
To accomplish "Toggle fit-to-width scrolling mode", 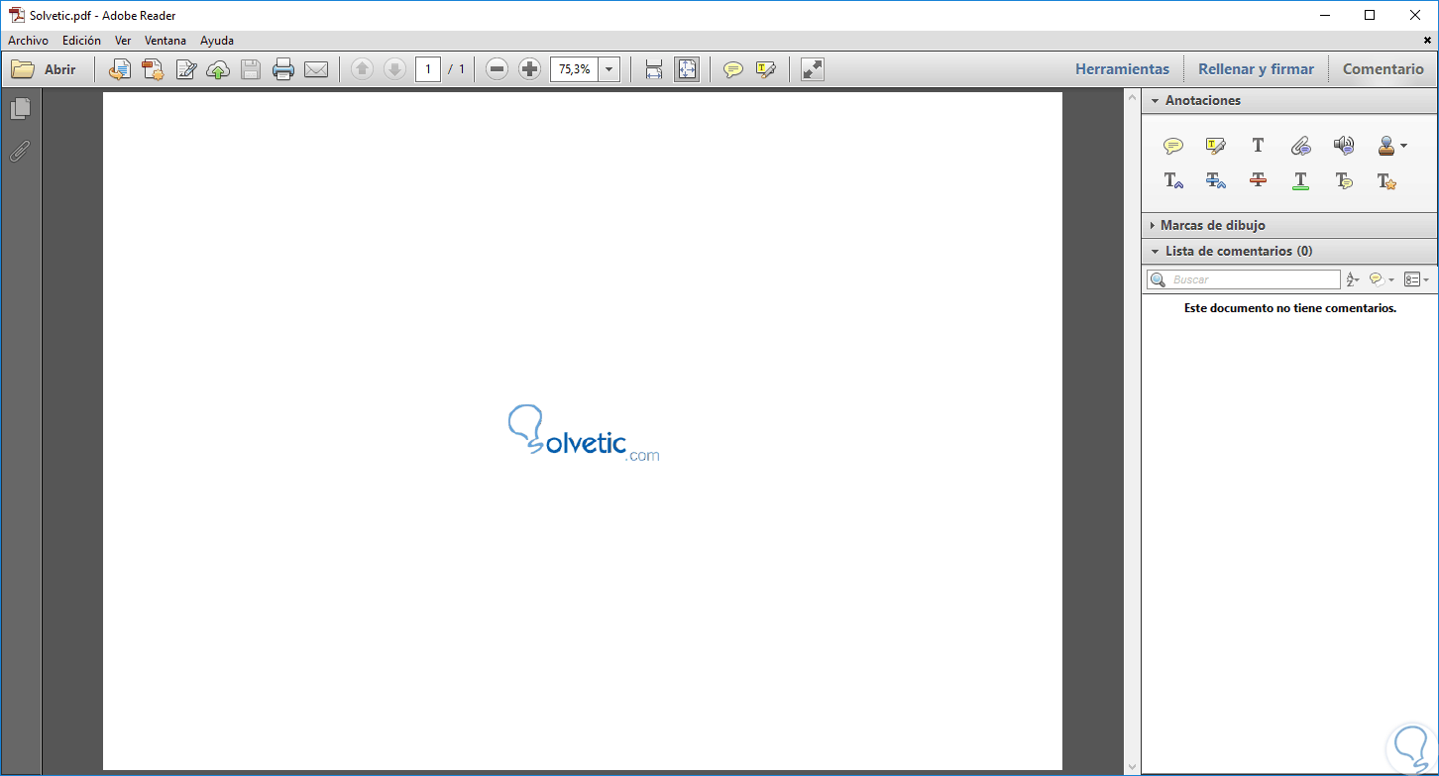I will pos(654,69).
